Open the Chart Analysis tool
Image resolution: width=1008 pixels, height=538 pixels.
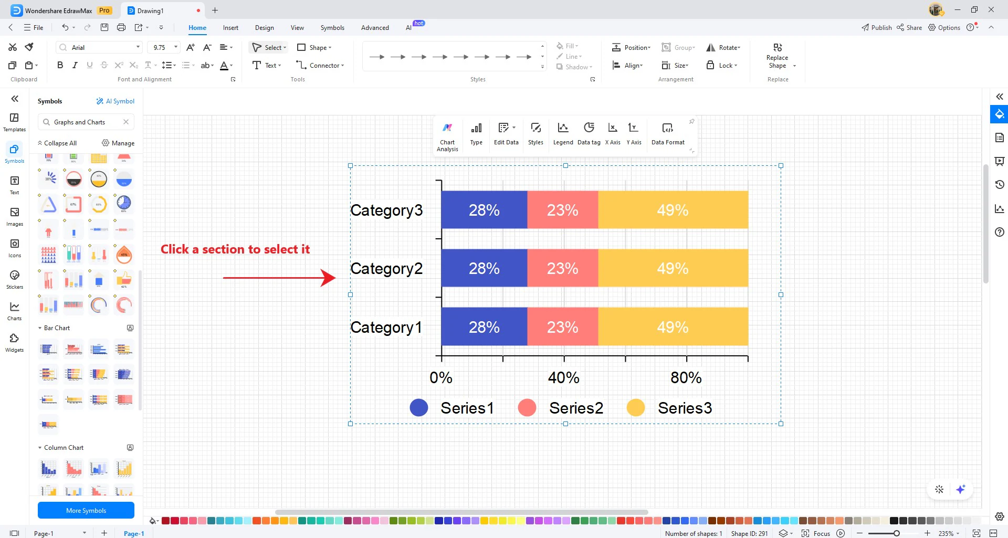coord(447,136)
